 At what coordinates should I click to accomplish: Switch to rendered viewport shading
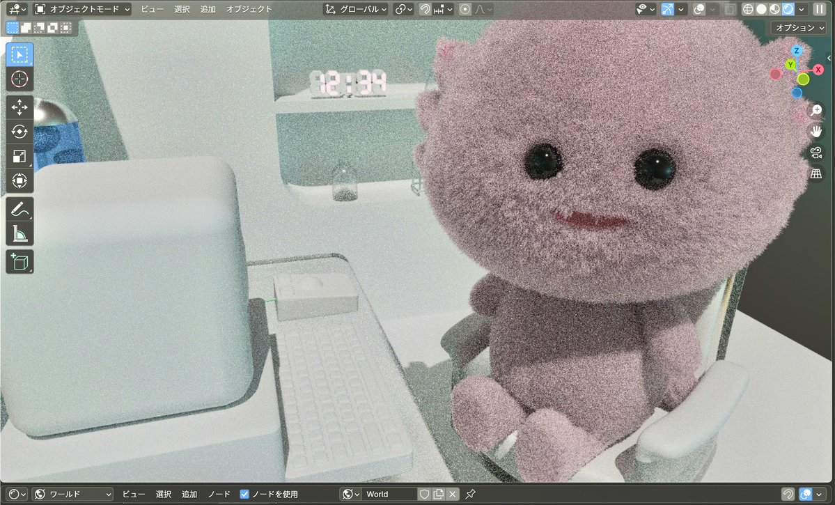[x=788, y=9]
